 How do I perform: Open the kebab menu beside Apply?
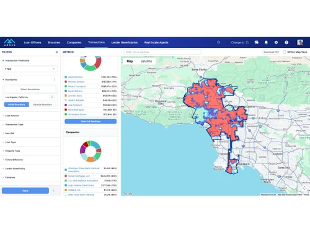pyautogui.click(x=54, y=191)
